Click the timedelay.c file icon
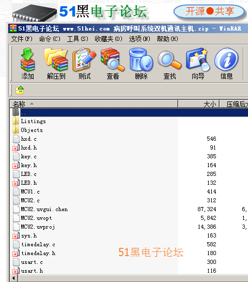The height and width of the screenshot is (282, 248). [16, 244]
